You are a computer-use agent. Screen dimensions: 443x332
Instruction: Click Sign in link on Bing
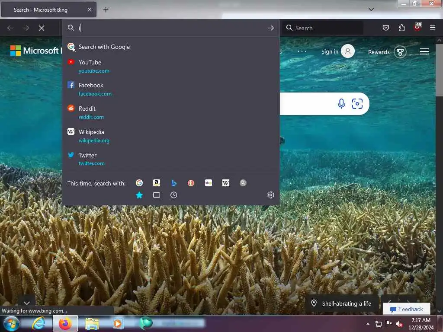pos(330,52)
